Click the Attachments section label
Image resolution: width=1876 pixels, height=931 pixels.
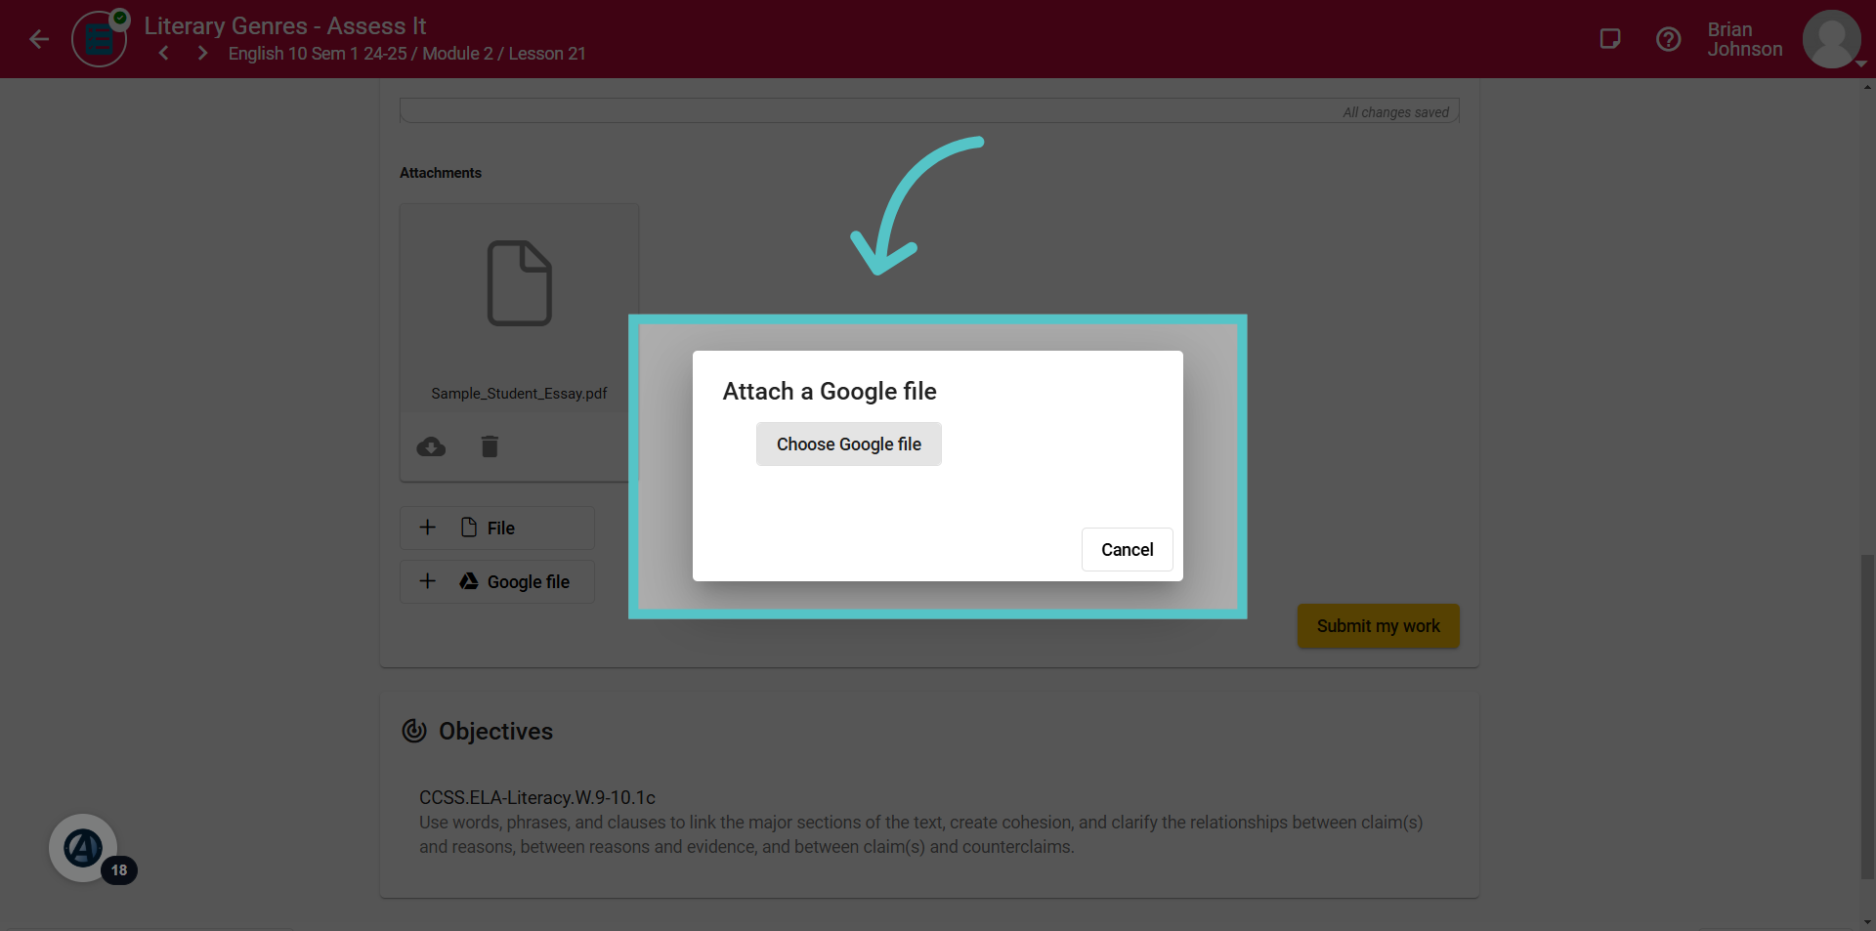(441, 173)
